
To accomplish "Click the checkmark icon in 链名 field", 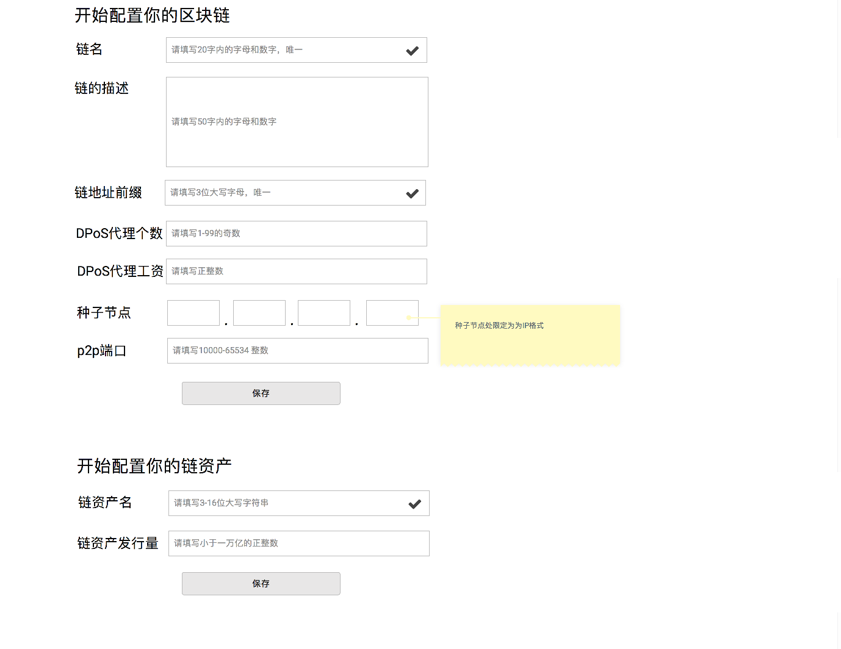I will click(x=413, y=51).
